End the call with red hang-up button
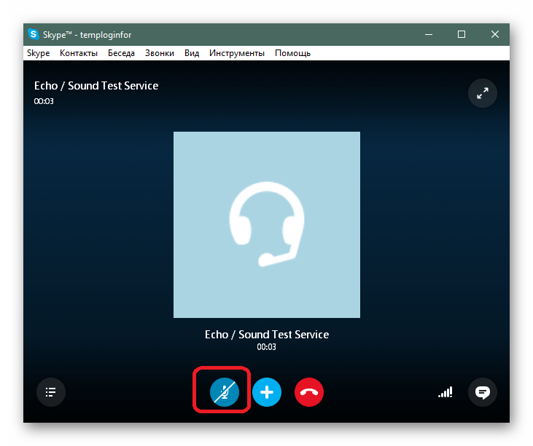This screenshot has width=533, height=446. (x=309, y=392)
